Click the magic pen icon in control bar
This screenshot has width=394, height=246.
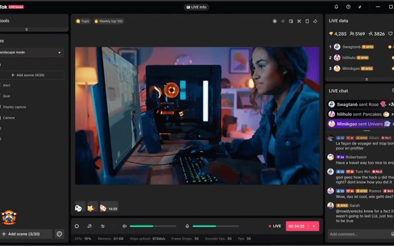(90, 226)
